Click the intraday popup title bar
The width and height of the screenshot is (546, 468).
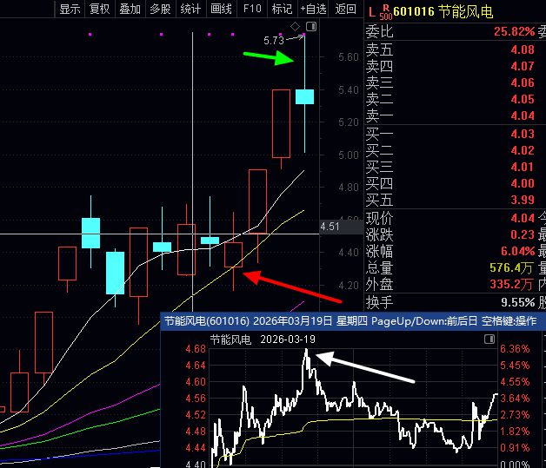[352, 321]
